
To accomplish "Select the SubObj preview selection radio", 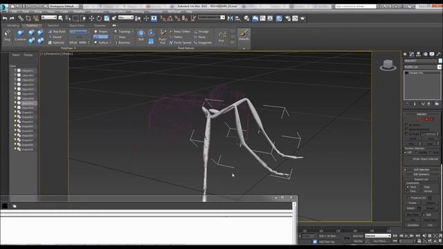I will tap(417, 152).
